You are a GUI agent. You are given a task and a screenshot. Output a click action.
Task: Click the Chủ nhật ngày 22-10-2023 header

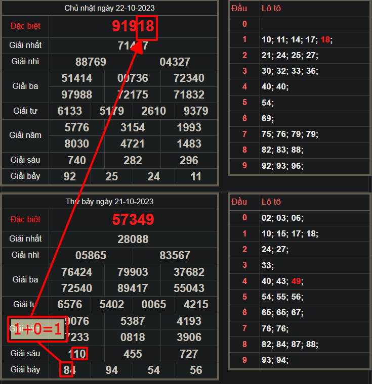(109, 8)
